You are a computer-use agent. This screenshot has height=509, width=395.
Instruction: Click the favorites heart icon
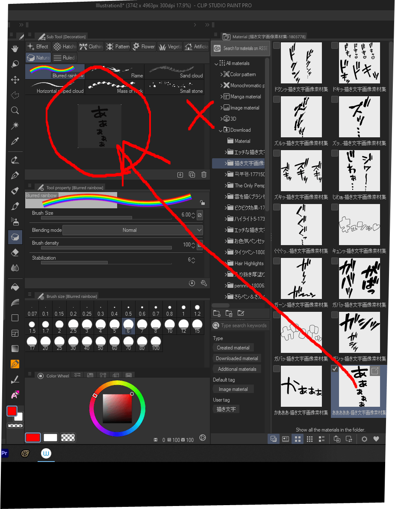pos(376,439)
